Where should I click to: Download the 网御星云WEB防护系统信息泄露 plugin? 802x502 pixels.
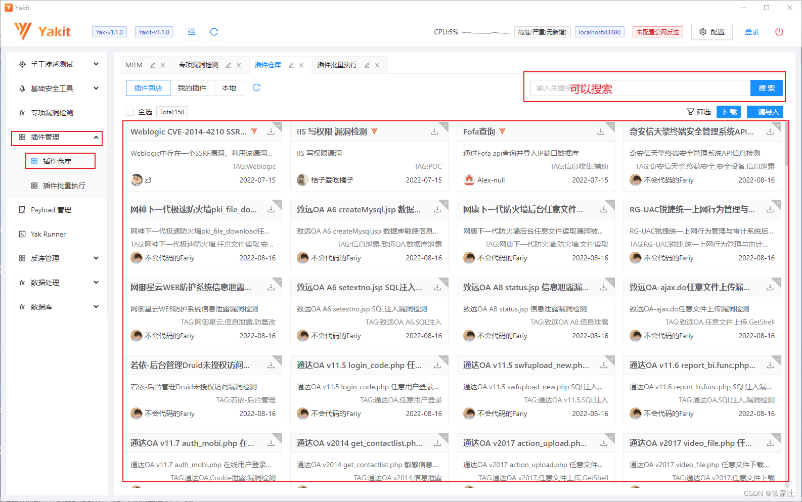(x=271, y=287)
